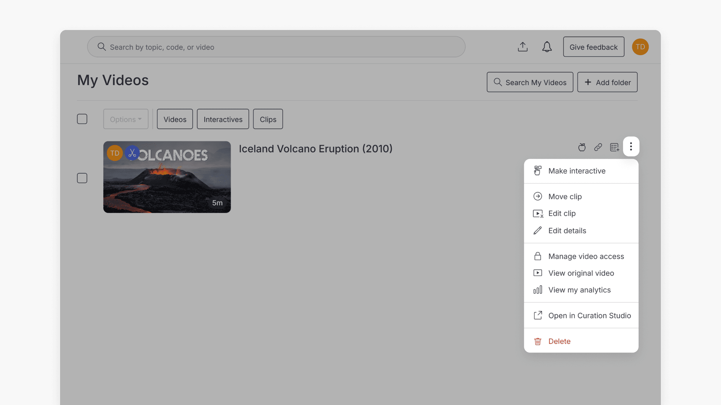This screenshot has width=721, height=405.
Task: Open the Options dropdown
Action: click(125, 119)
